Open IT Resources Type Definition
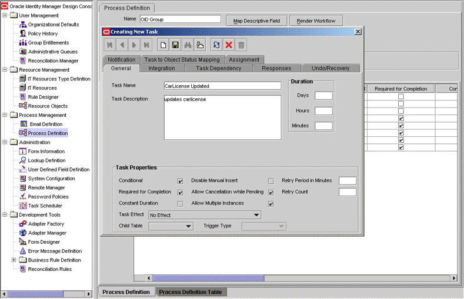Viewport: 464px width, 299px height. tap(59, 79)
